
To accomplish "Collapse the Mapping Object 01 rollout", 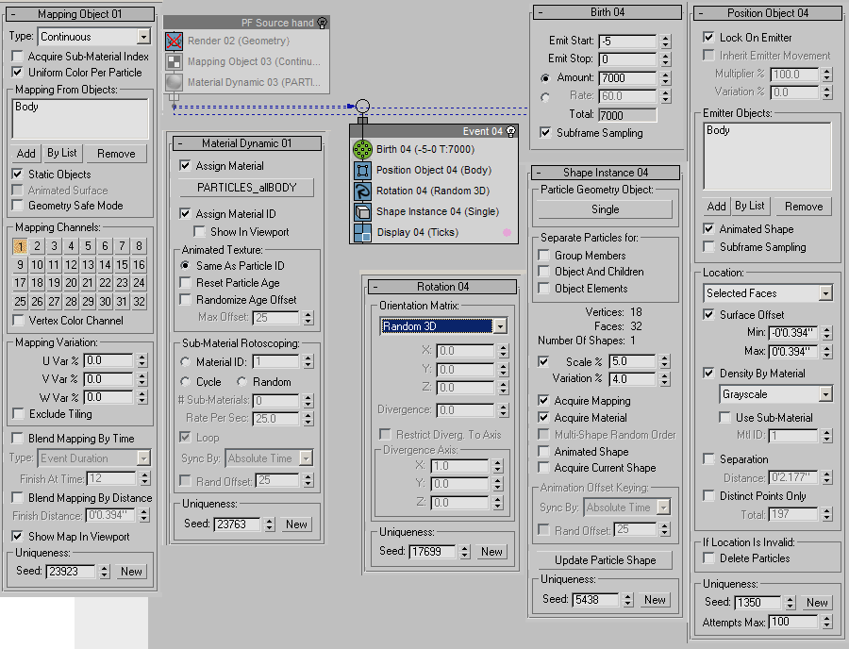I will 13,14.
